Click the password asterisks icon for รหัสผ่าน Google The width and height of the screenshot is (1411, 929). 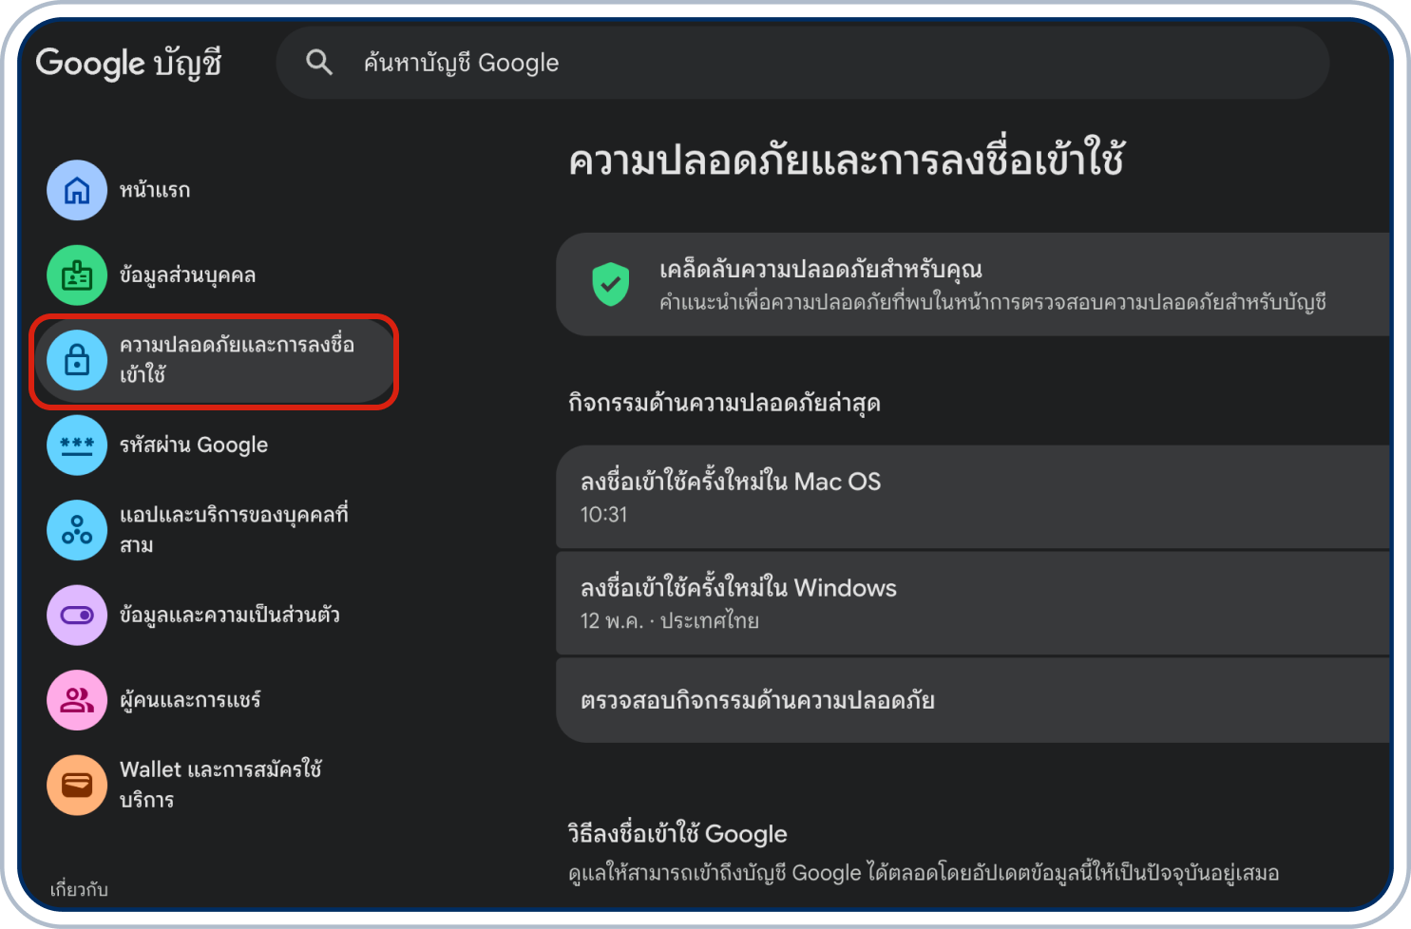(77, 445)
